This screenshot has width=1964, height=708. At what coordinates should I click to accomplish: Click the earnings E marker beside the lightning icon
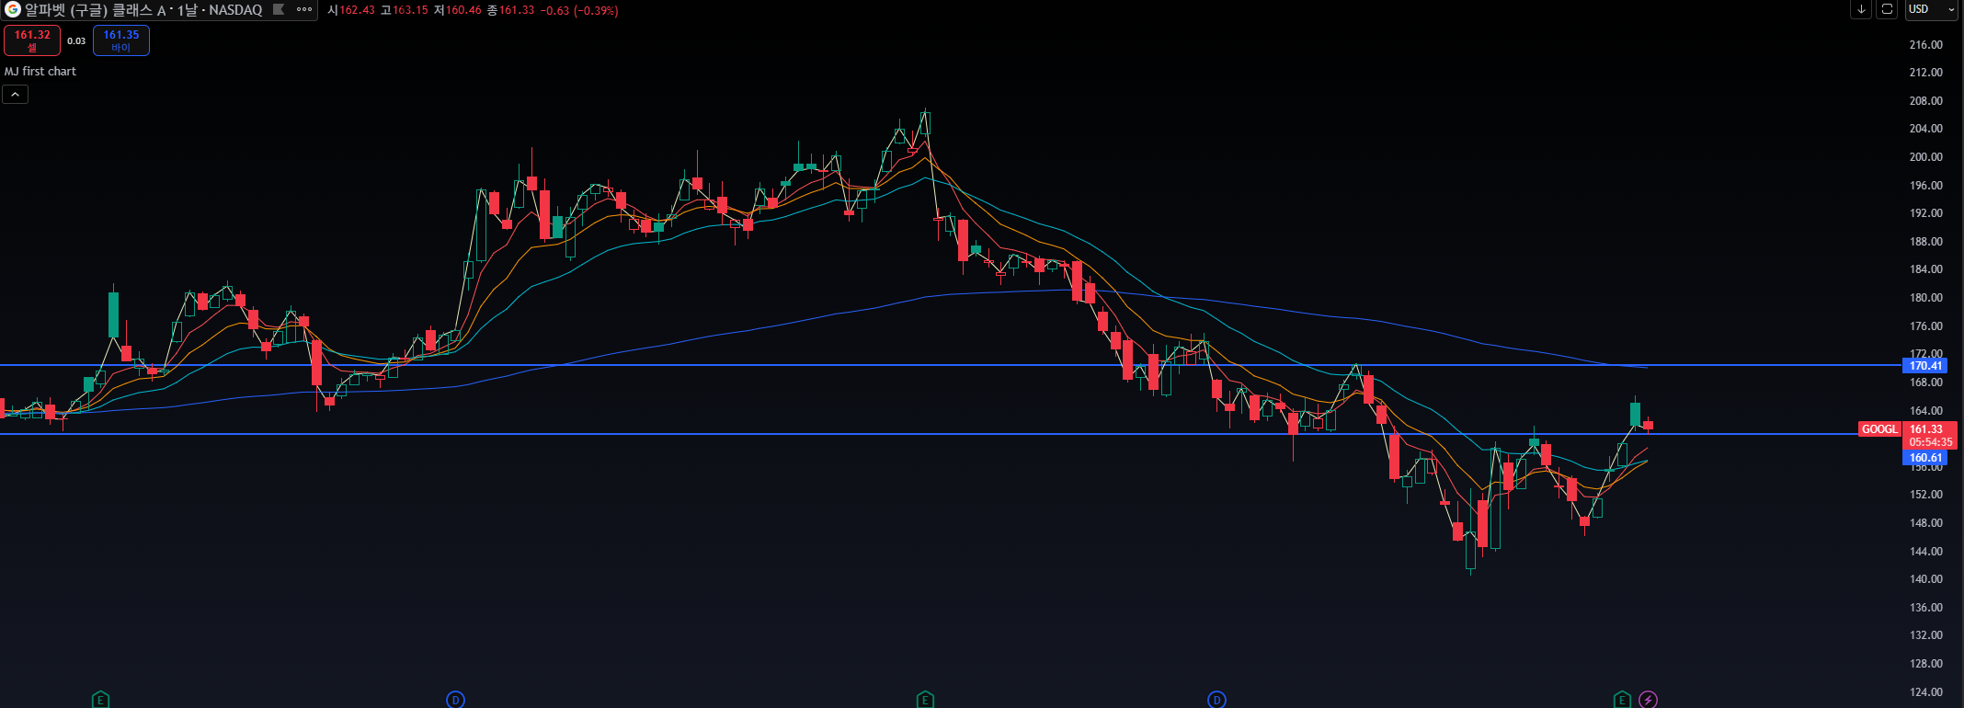click(1622, 700)
